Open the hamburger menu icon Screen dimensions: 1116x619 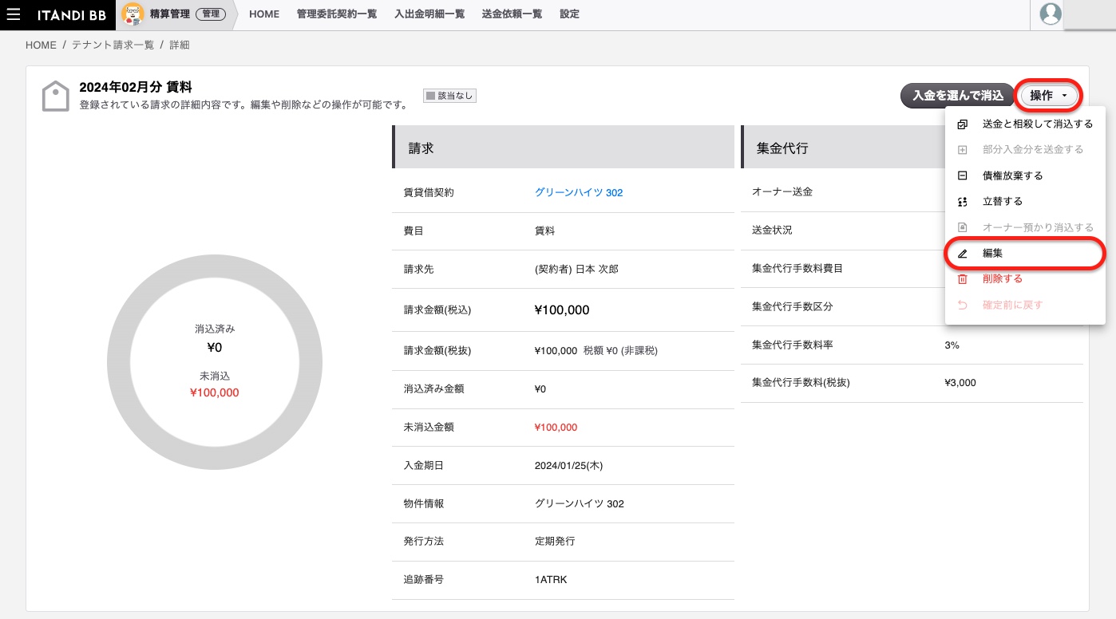click(14, 14)
